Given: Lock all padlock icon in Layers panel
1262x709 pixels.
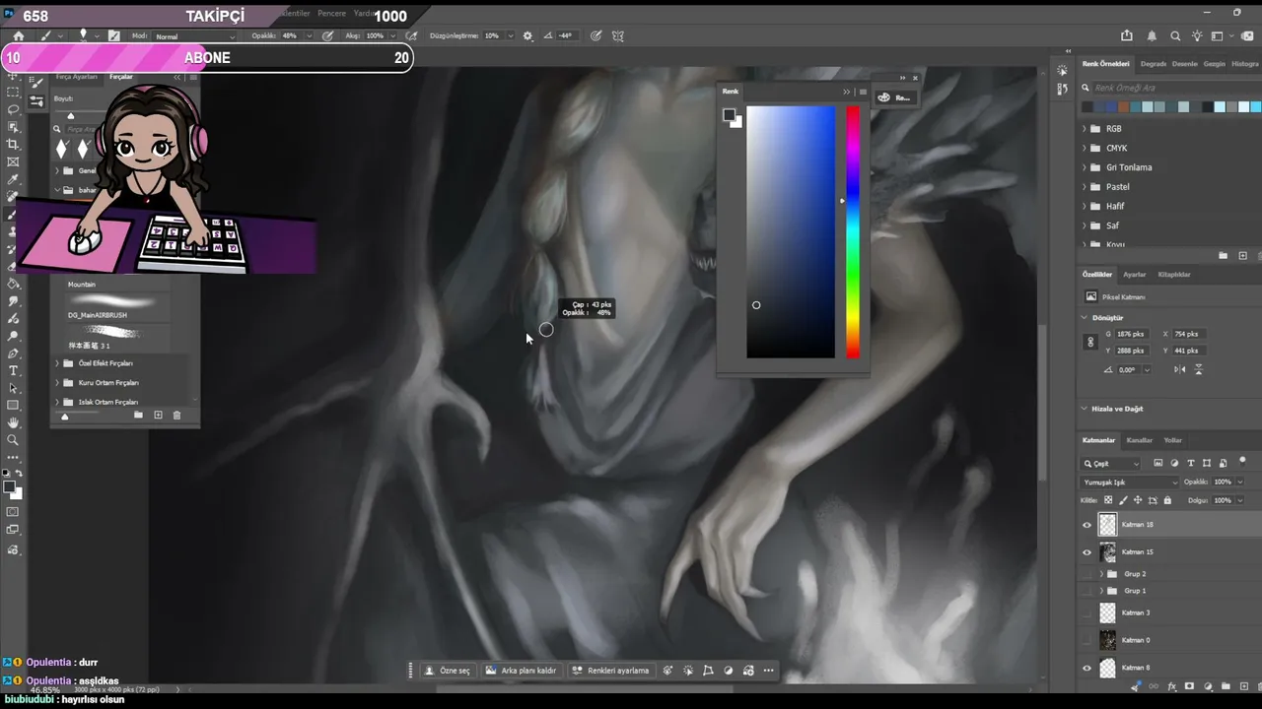Looking at the screenshot, I should (x=1167, y=500).
